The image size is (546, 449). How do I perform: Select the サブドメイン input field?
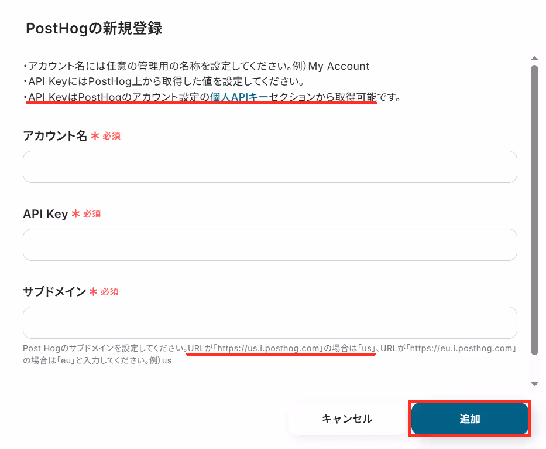tap(270, 323)
